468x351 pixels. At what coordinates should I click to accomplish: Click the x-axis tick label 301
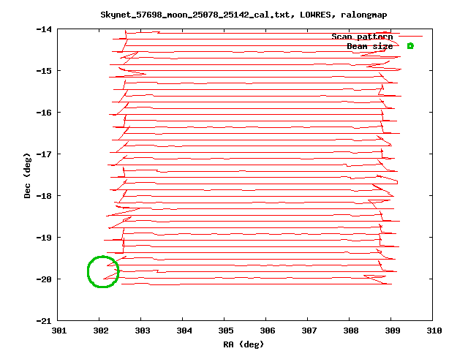pyautogui.click(x=59, y=331)
